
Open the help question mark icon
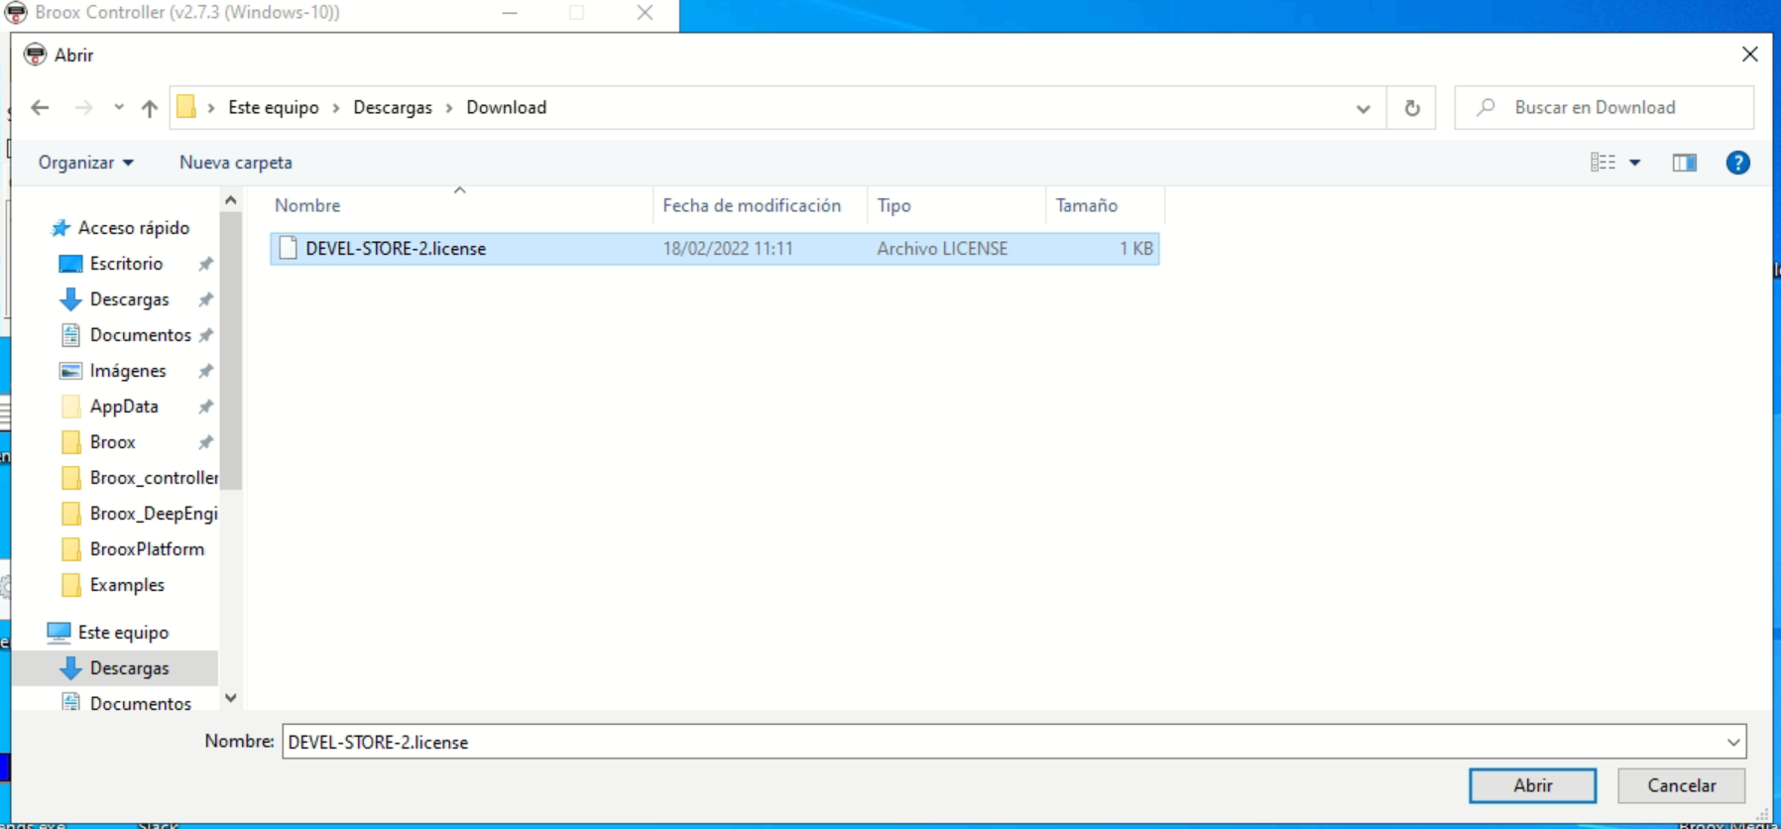pyautogui.click(x=1737, y=163)
